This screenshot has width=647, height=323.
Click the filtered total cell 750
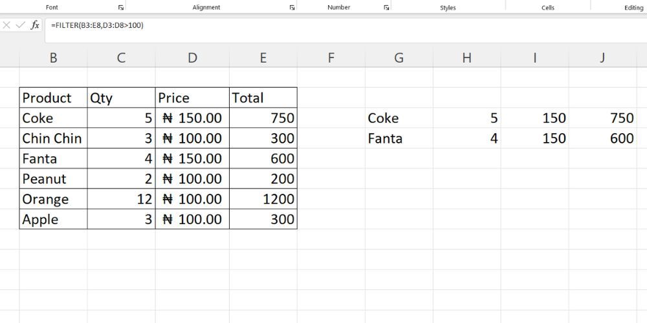point(602,118)
